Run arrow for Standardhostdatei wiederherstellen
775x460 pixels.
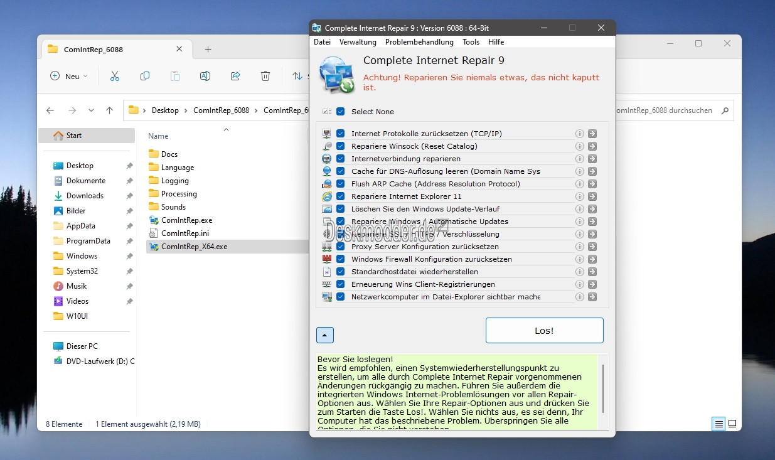pos(592,272)
